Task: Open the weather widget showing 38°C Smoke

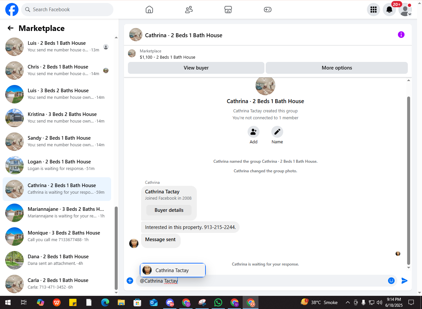Action: [x=319, y=302]
